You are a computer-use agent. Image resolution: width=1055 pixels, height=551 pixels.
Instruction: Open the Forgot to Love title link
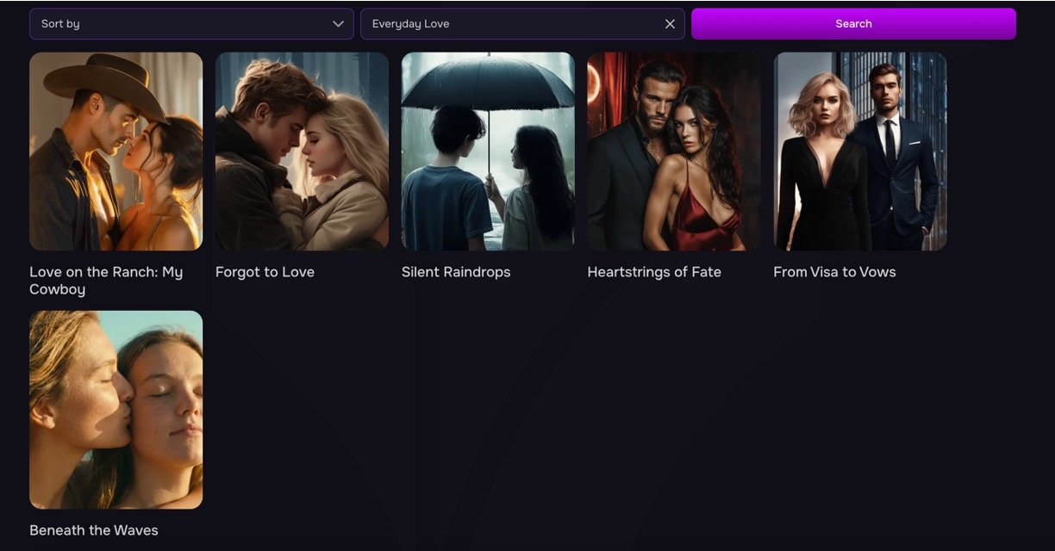265,272
